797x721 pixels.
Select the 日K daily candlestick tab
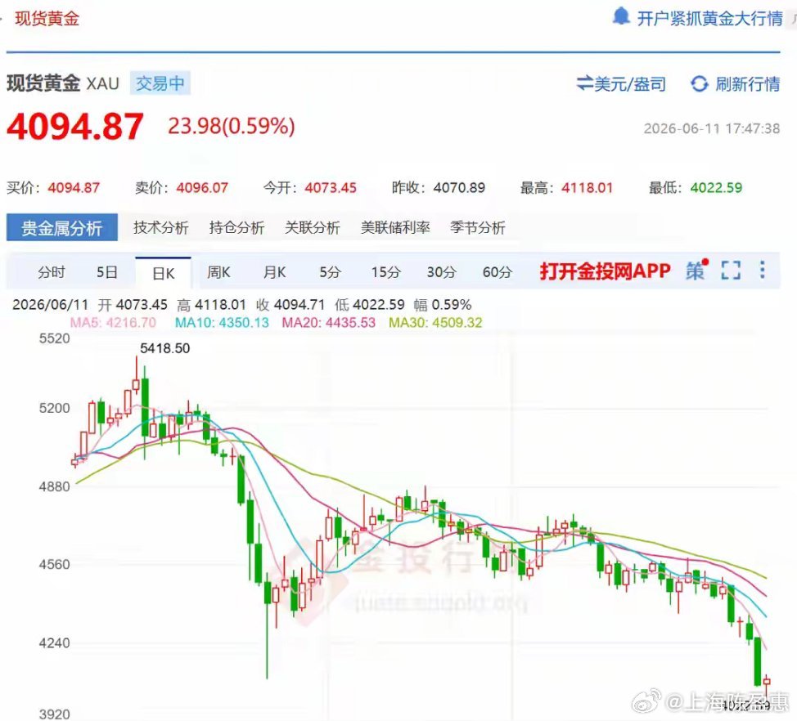click(x=163, y=274)
